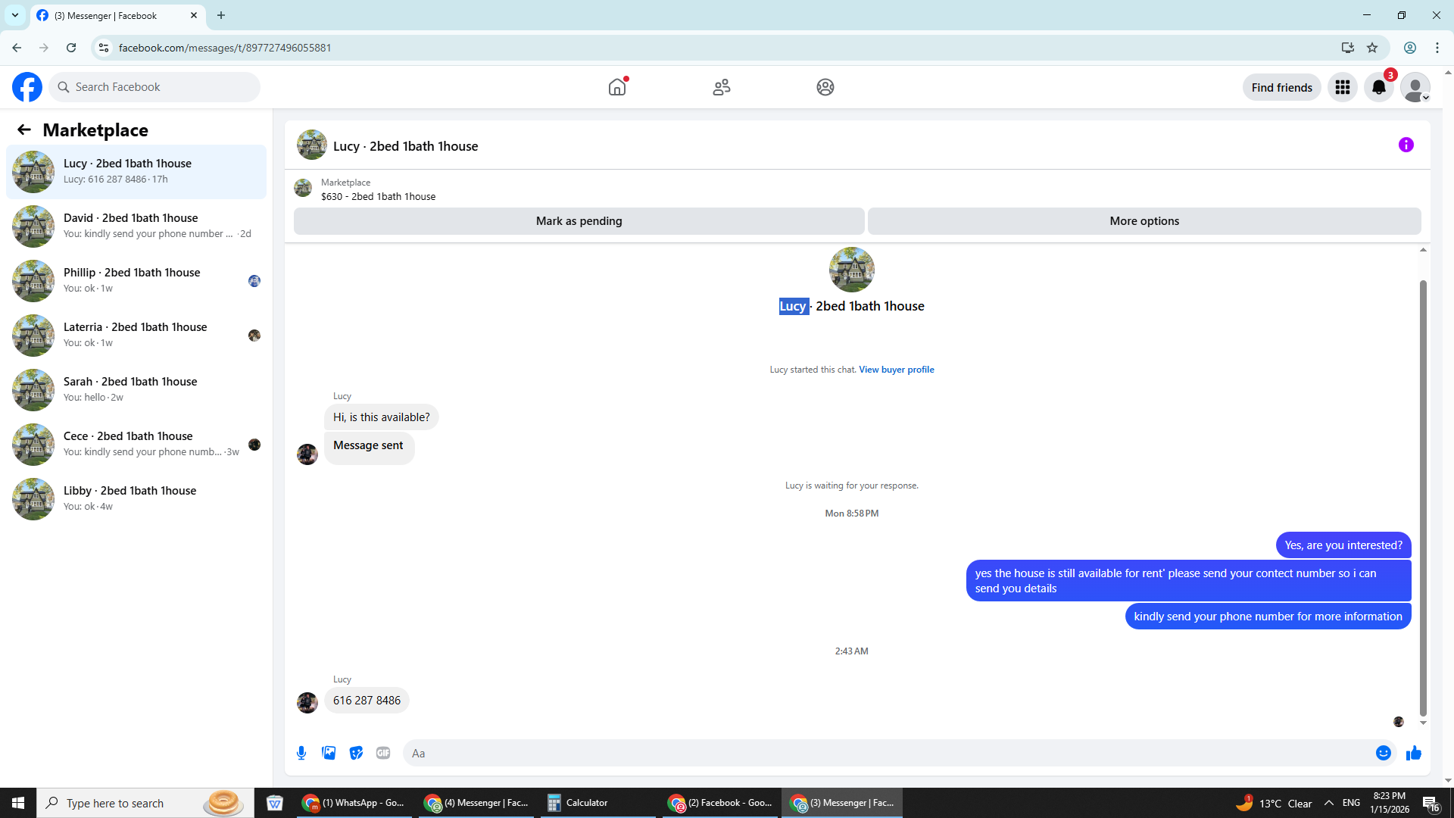Open conversation information purple icon
The image size is (1454, 818).
tap(1406, 145)
